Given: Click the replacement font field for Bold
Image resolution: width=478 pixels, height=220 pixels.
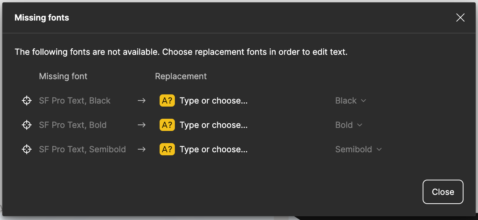Looking at the screenshot, I should 214,125.
